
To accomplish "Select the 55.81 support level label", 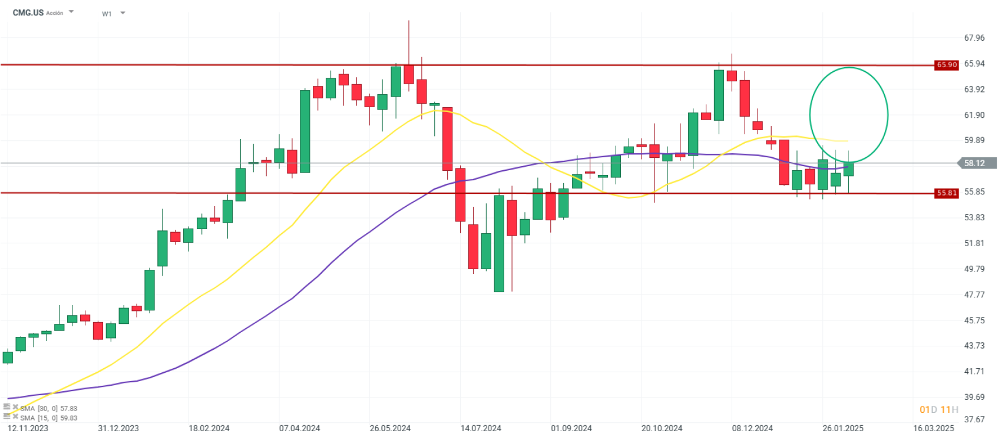I will (946, 193).
